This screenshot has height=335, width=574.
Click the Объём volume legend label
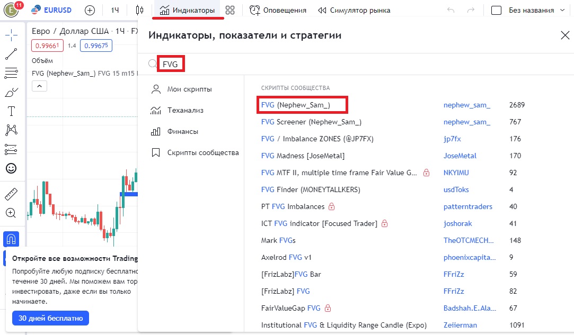[42, 61]
